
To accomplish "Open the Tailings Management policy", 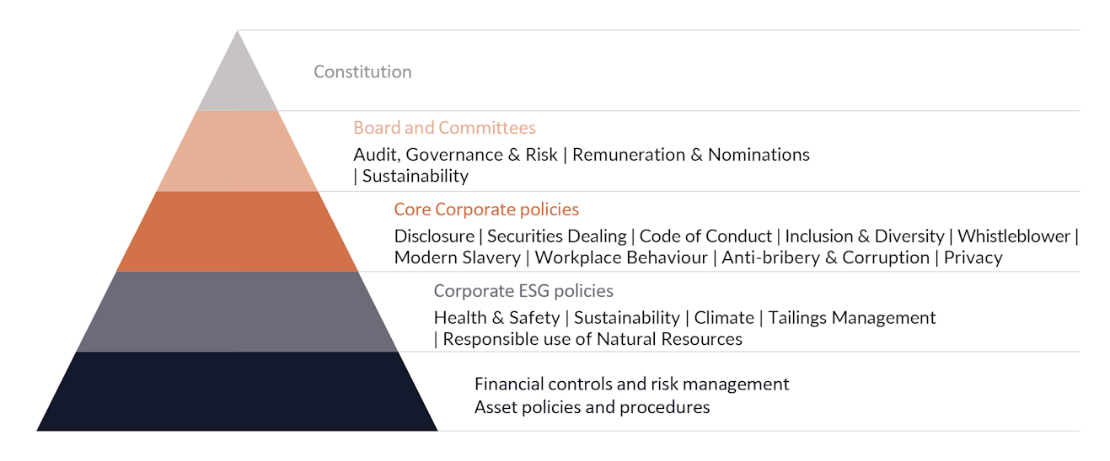I will pyautogui.click(x=851, y=318).
